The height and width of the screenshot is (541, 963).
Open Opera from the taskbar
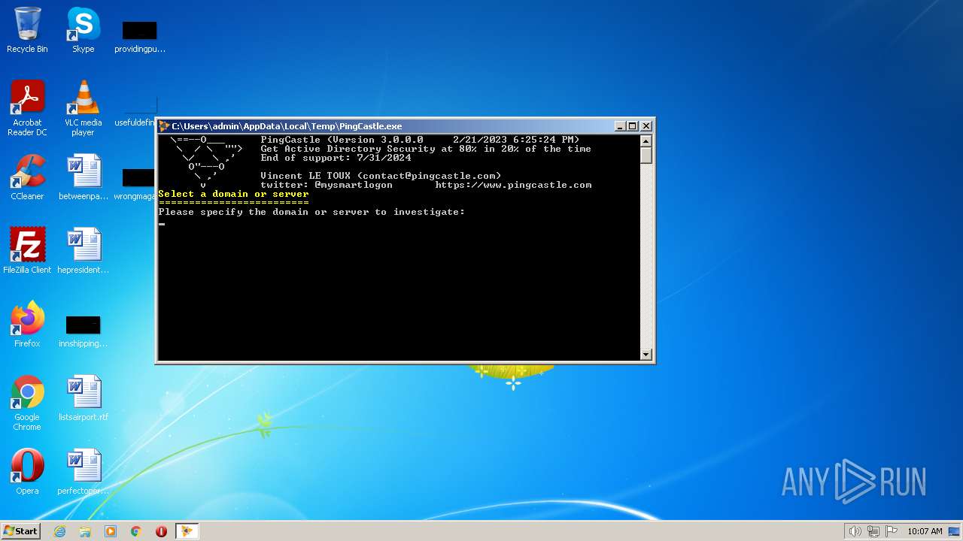coord(161,531)
